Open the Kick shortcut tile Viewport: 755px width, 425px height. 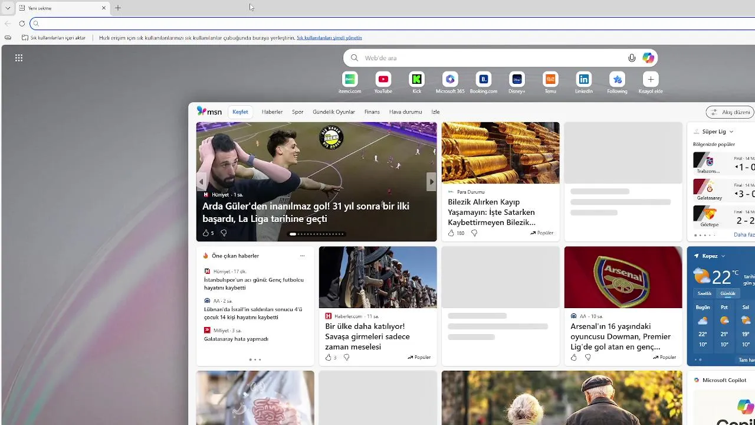coord(417,83)
